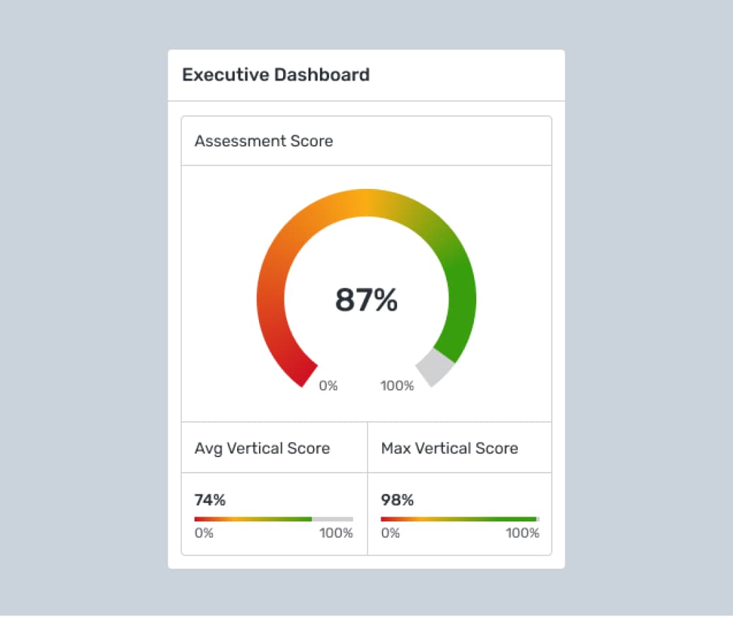Image resolution: width=733 pixels, height=617 pixels.
Task: Click the 74% average score value
Action: (x=210, y=500)
